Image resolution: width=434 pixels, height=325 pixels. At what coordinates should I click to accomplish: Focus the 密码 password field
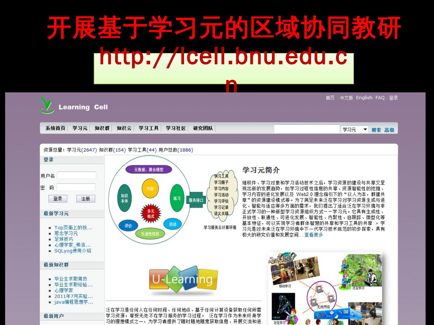pos(76,187)
